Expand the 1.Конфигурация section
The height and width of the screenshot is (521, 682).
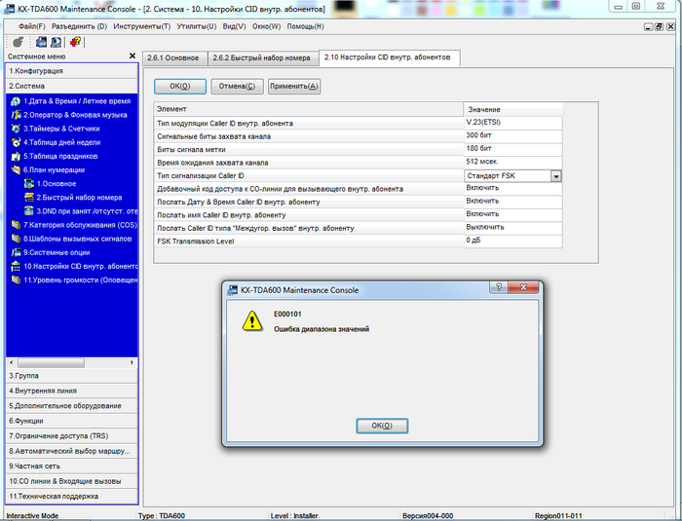pyautogui.click(x=72, y=71)
